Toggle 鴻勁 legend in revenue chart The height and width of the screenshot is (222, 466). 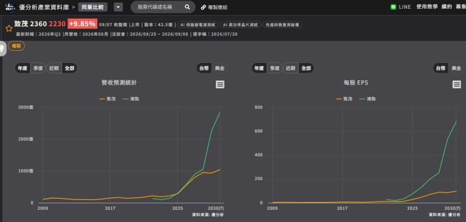[130, 99]
